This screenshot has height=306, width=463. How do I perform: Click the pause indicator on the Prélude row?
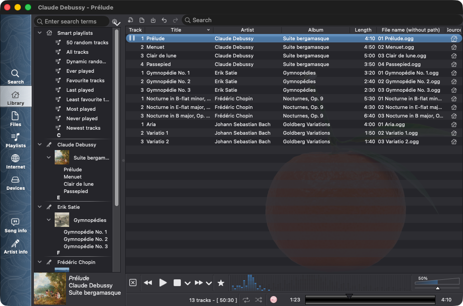[132, 38]
